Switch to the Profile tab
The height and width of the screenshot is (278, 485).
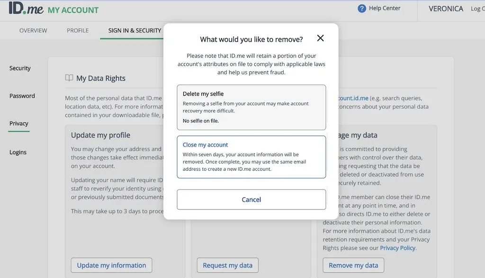click(x=77, y=30)
